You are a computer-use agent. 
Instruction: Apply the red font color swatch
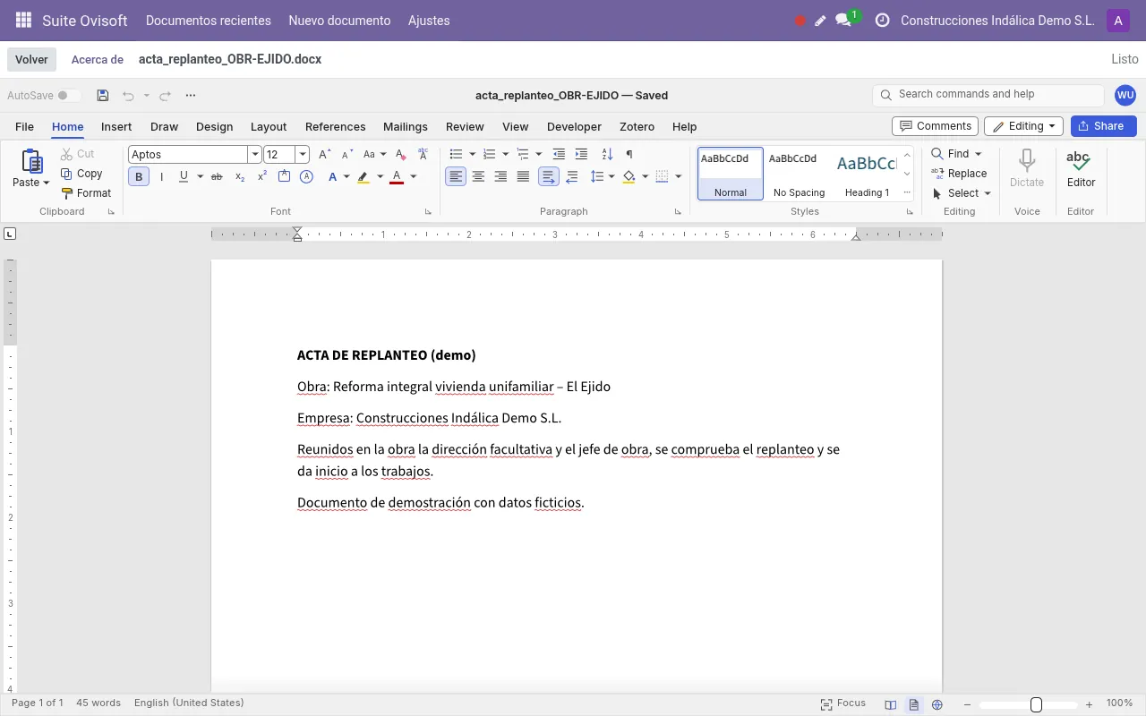[x=397, y=177]
